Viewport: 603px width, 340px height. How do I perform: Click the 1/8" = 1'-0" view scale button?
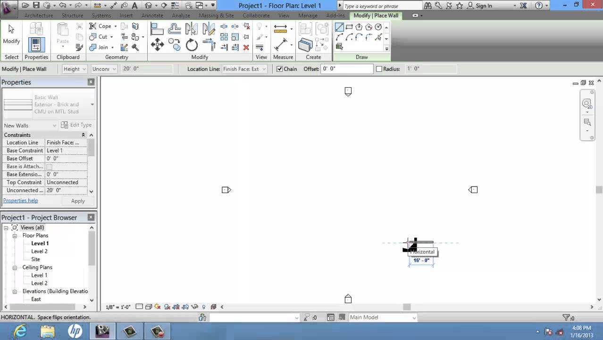pyautogui.click(x=118, y=307)
